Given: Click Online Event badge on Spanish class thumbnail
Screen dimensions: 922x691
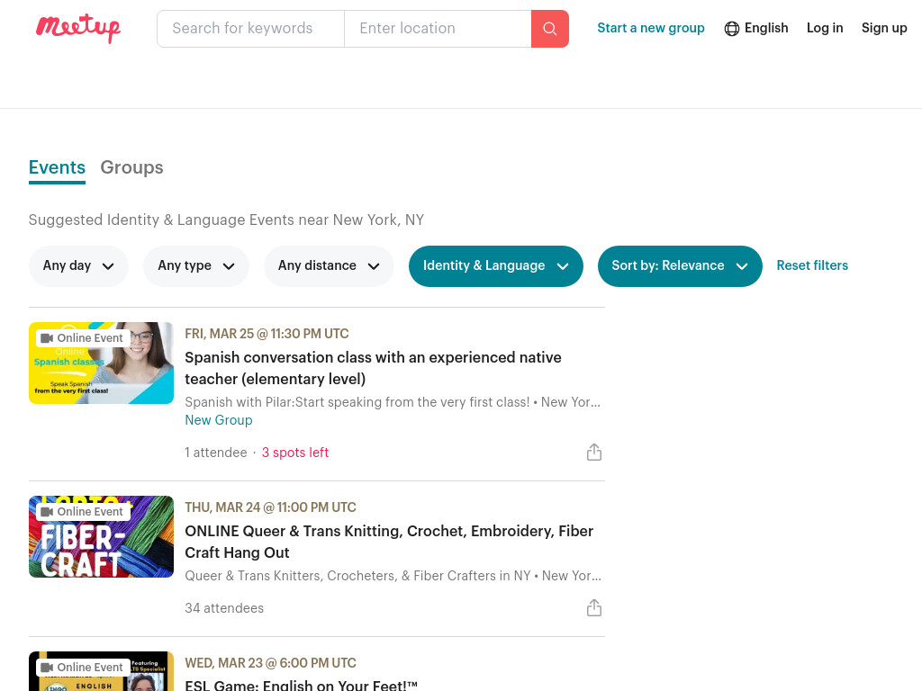Looking at the screenshot, I should click(82, 338).
